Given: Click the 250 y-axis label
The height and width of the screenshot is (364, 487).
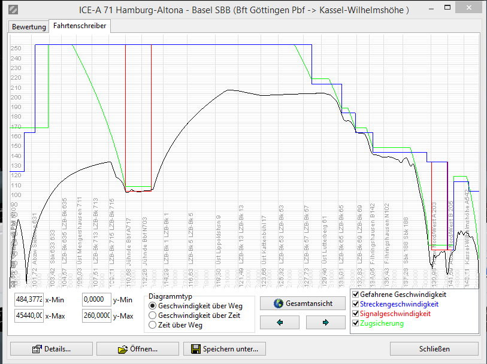Looking at the screenshot, I should (16, 48).
